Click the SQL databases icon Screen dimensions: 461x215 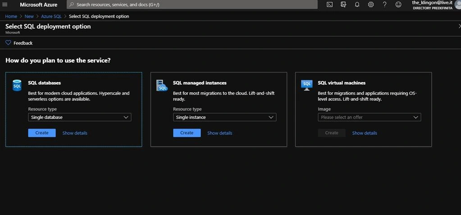click(x=17, y=85)
